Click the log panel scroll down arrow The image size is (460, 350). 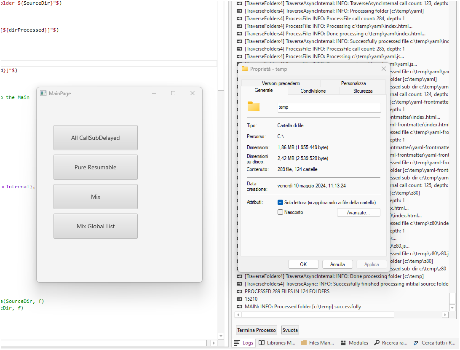452,308
